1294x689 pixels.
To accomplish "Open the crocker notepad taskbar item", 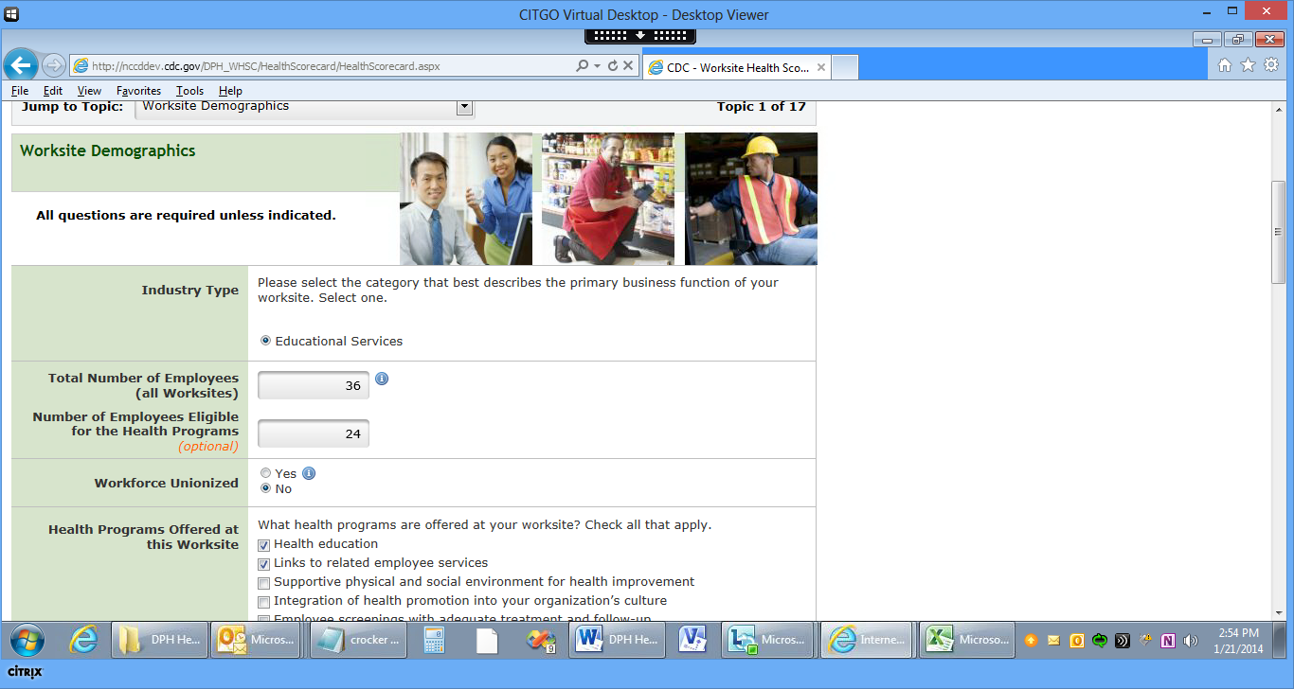I will tap(357, 640).
